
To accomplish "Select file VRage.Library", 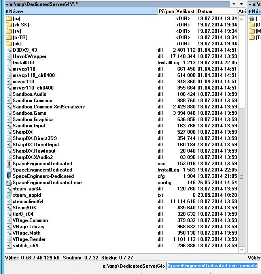I will pos(28,227).
